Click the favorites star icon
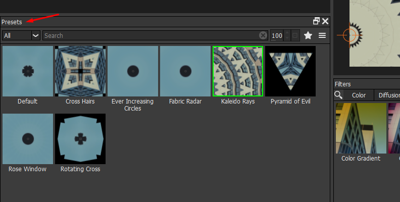 click(308, 35)
